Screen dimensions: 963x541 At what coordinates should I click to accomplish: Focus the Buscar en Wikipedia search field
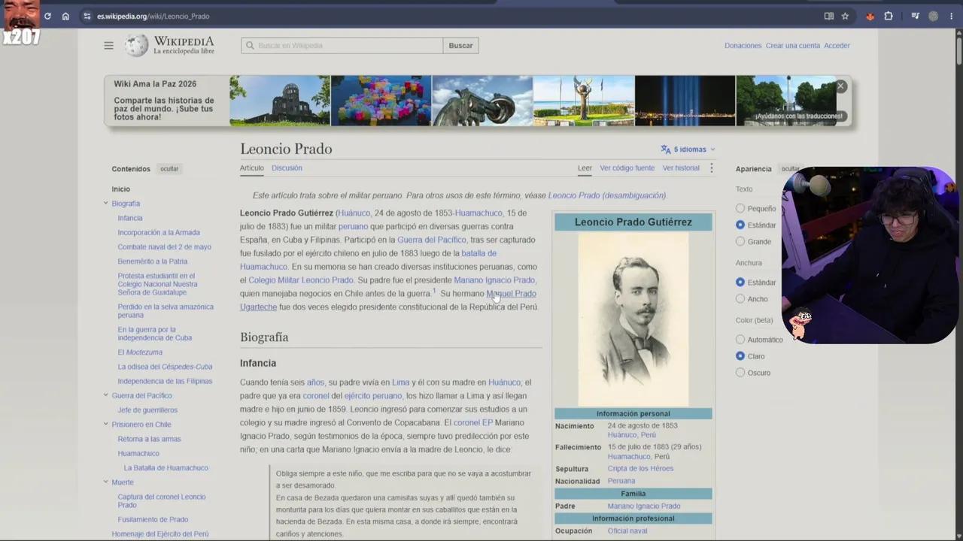click(342, 46)
